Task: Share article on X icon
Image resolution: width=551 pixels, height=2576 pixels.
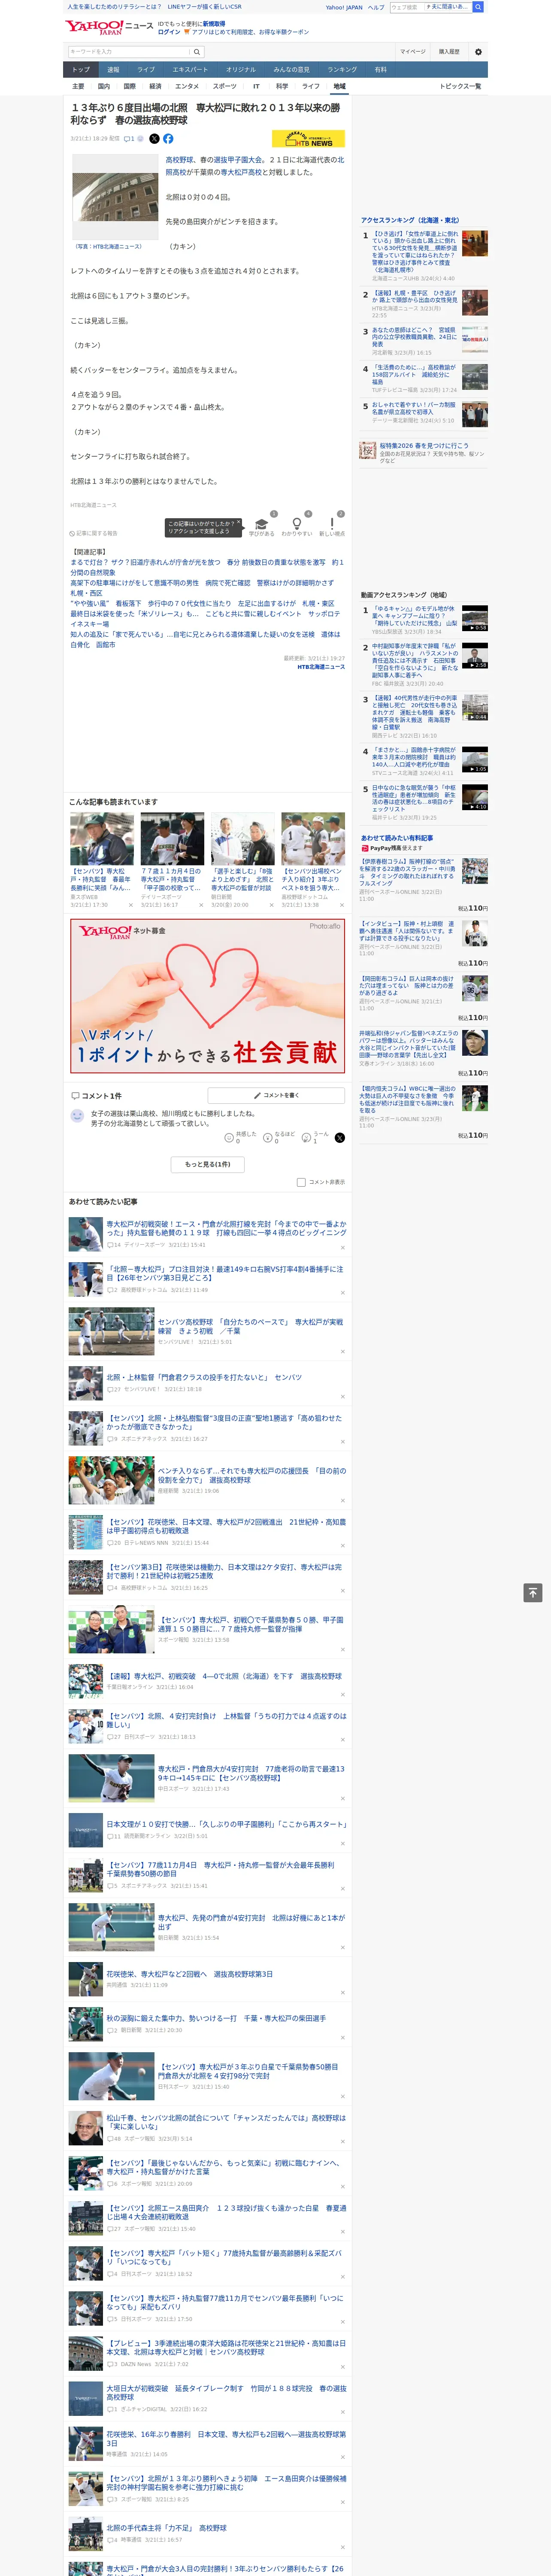Action: (154, 139)
